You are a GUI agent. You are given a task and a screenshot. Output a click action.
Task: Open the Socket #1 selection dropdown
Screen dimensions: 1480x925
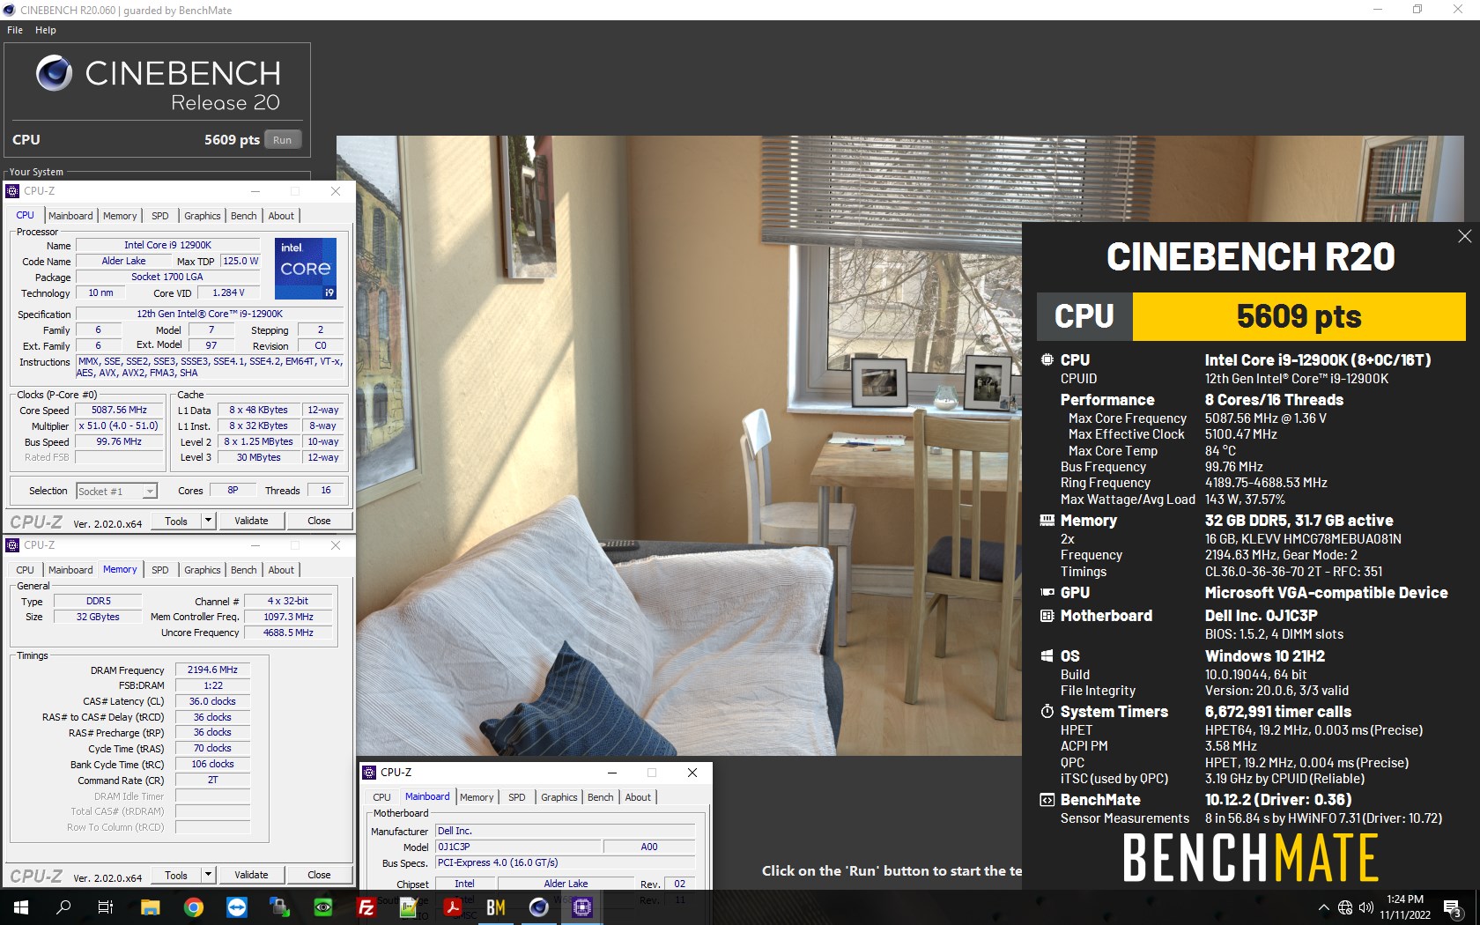pos(116,491)
